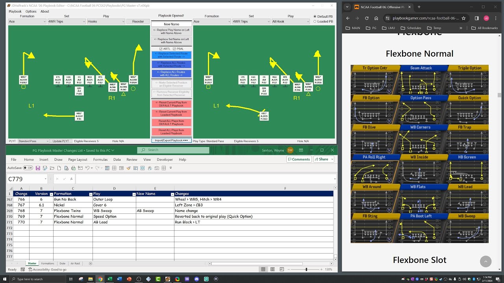504x283 pixels.
Task: Save the workbook via Quick Access Save icon
Action: coord(38,168)
